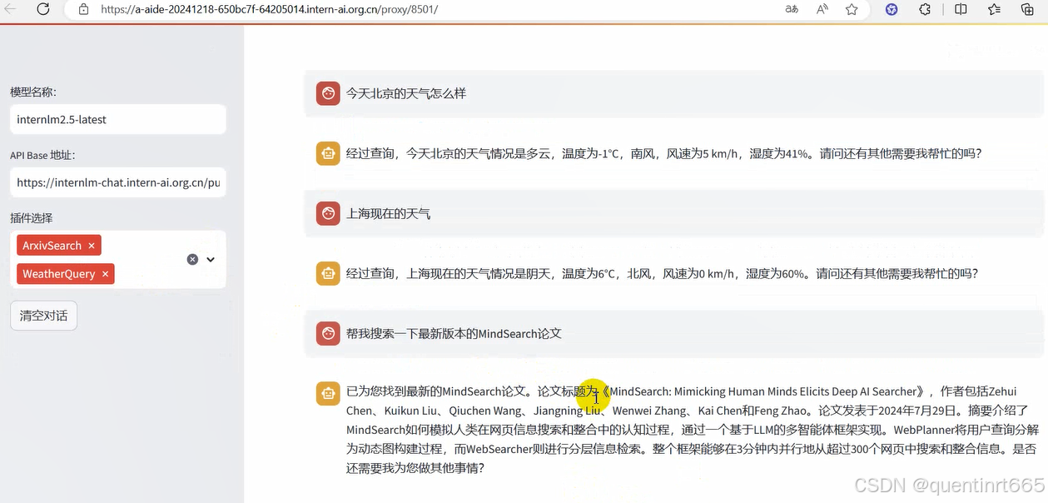Screen dimensions: 1048x503
Task: Click user avatar beside 上海现在的天气
Action: pos(328,213)
